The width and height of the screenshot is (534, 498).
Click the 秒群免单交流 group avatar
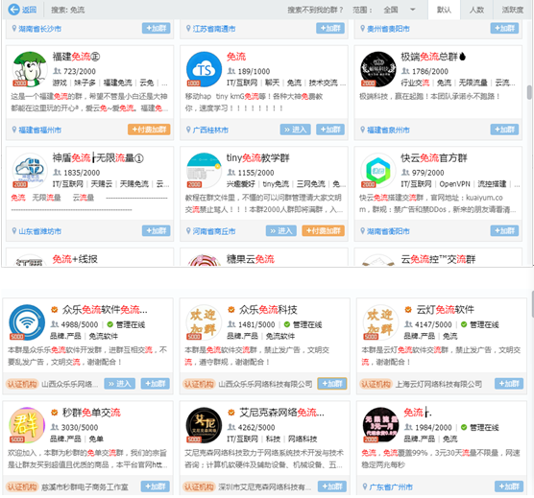coord(27,425)
